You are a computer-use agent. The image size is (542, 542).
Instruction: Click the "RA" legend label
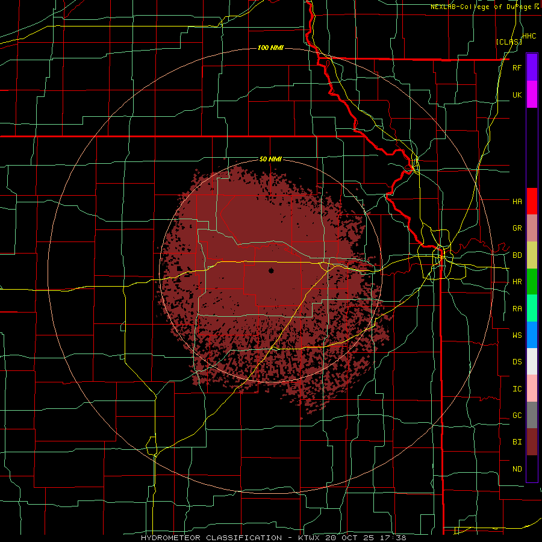[x=517, y=309]
